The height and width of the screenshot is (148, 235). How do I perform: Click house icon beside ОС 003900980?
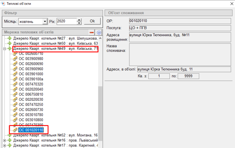pyautogui.click(x=15, y=59)
